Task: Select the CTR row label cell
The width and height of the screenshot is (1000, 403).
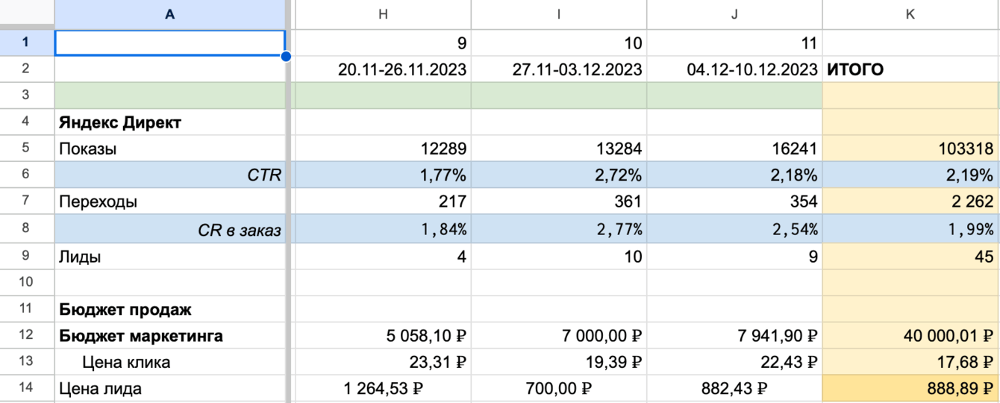Action: point(170,175)
